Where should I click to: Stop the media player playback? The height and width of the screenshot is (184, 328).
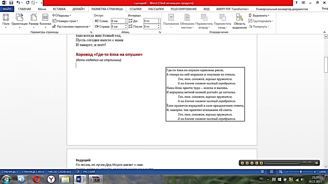261,163
